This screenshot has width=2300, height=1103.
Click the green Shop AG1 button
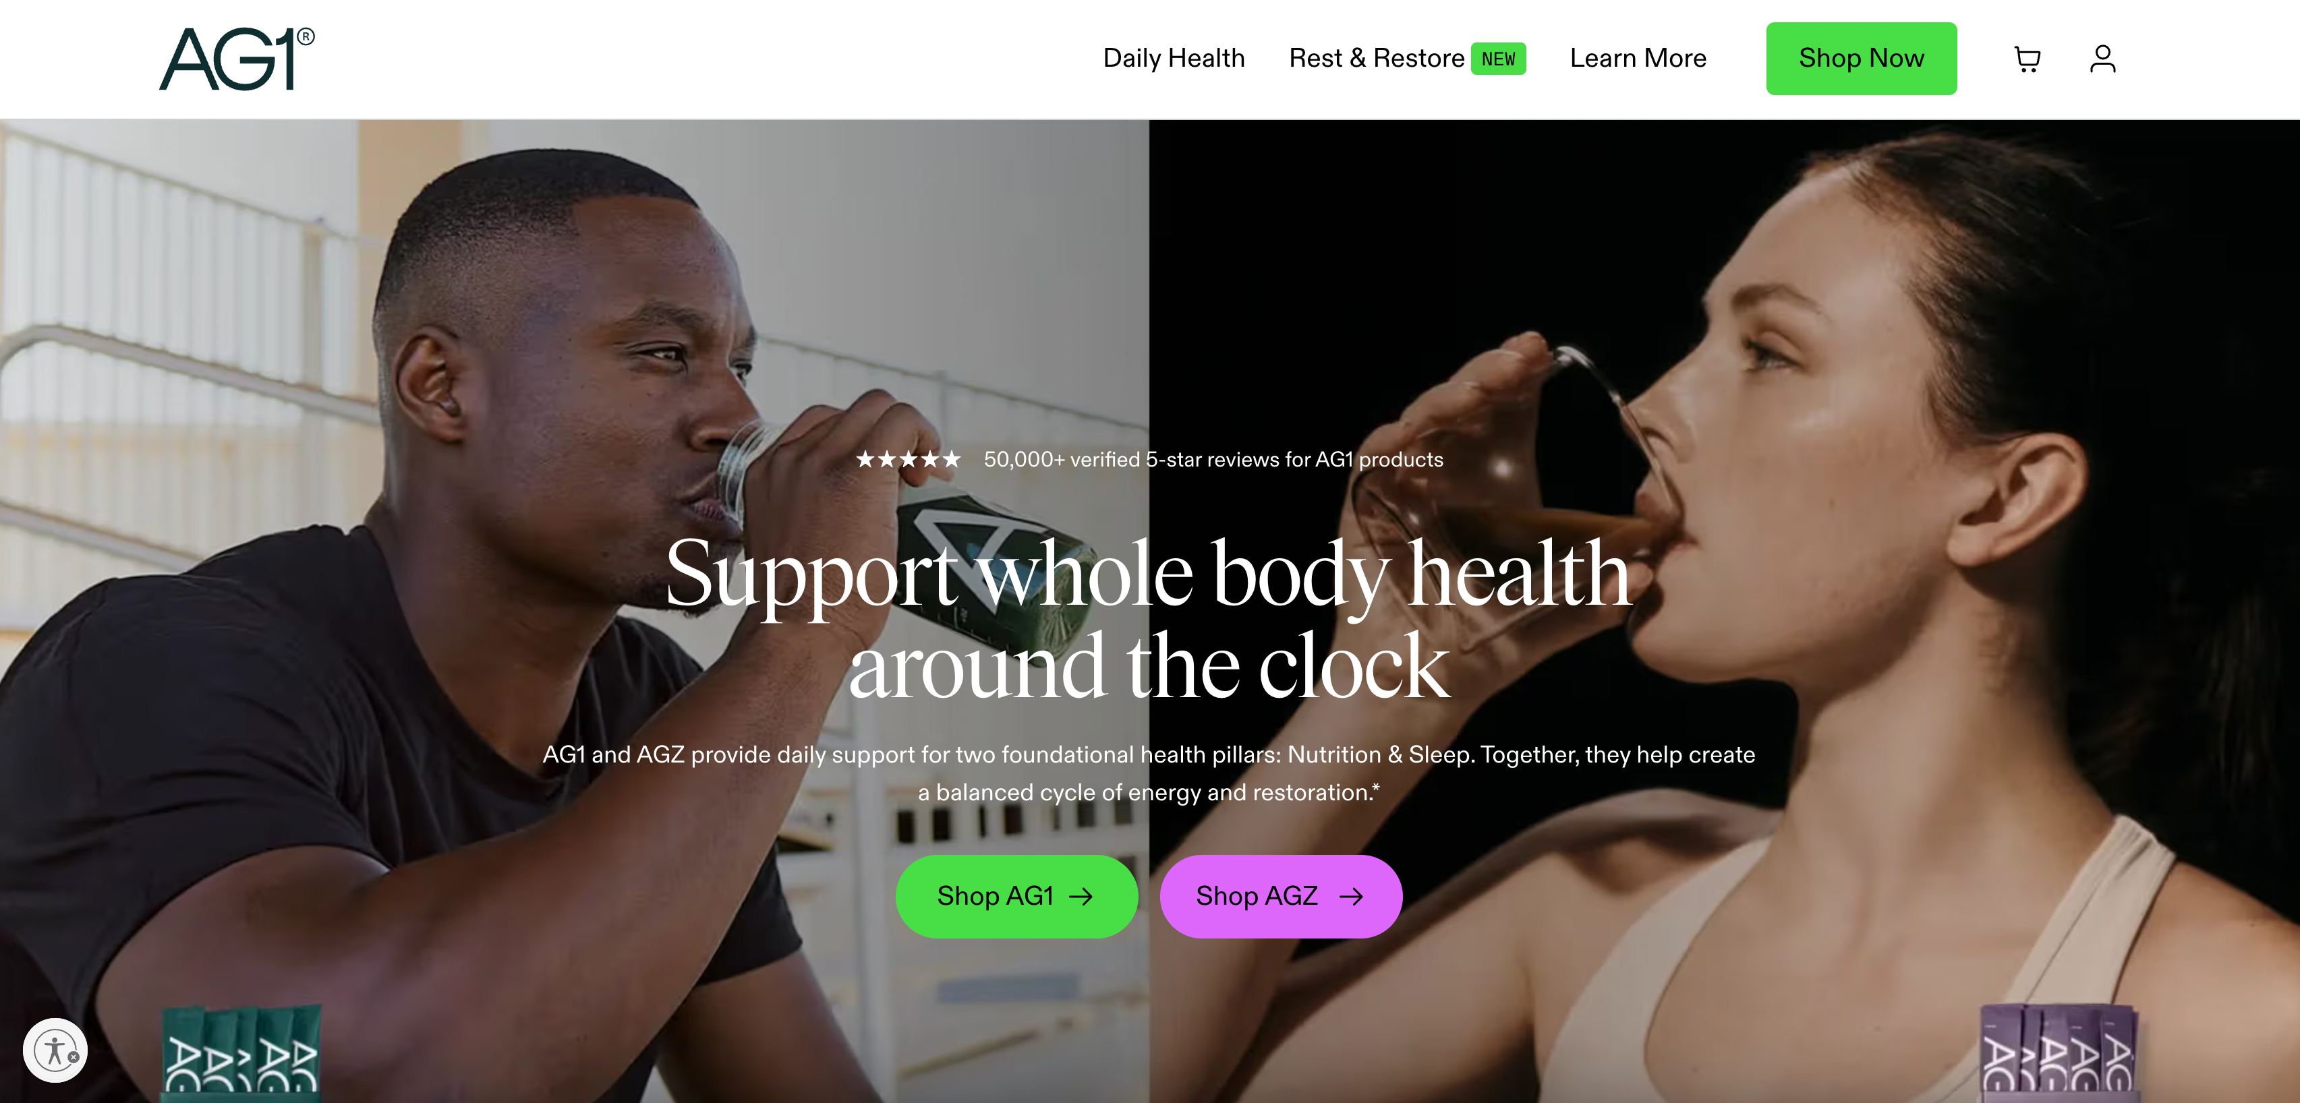coord(1016,896)
